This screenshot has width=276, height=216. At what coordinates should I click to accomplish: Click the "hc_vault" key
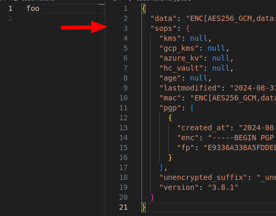click(181, 68)
